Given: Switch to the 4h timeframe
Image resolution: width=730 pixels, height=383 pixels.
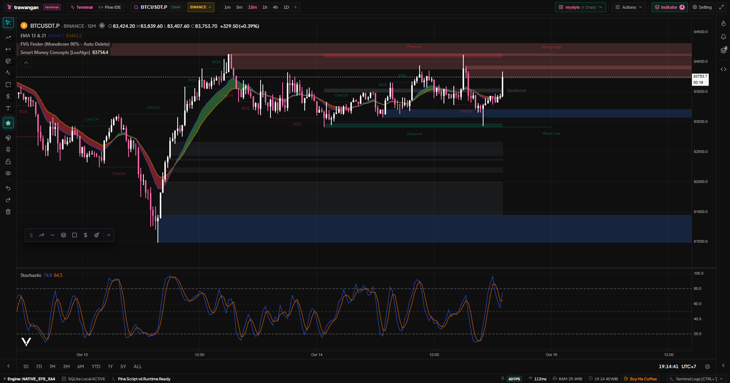Looking at the screenshot, I should pyautogui.click(x=275, y=7).
